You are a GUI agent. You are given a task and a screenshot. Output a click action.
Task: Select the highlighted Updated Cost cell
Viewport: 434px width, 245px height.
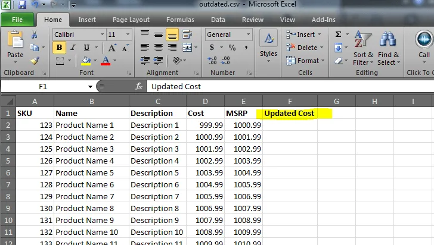click(290, 113)
